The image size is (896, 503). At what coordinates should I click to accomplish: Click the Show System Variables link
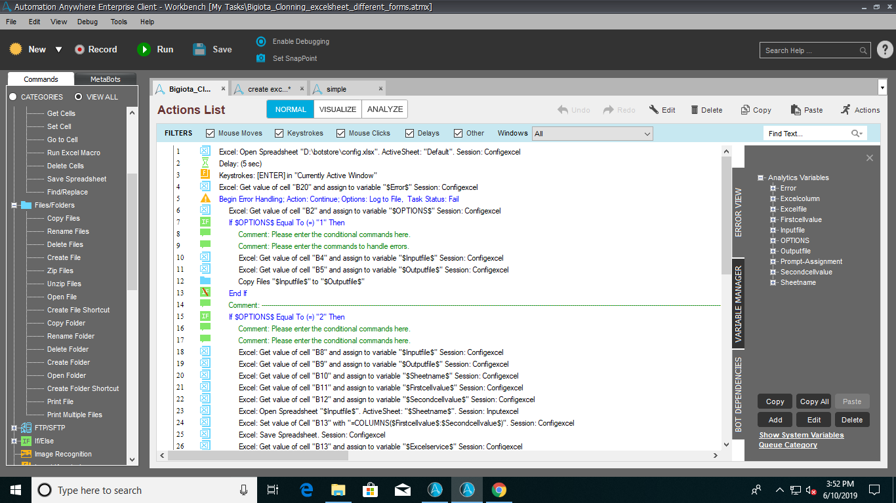coord(801,435)
